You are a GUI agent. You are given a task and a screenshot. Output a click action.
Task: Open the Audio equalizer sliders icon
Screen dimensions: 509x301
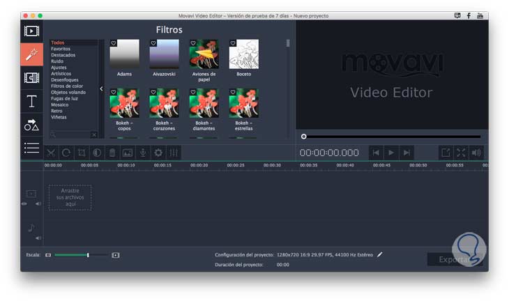coord(174,153)
